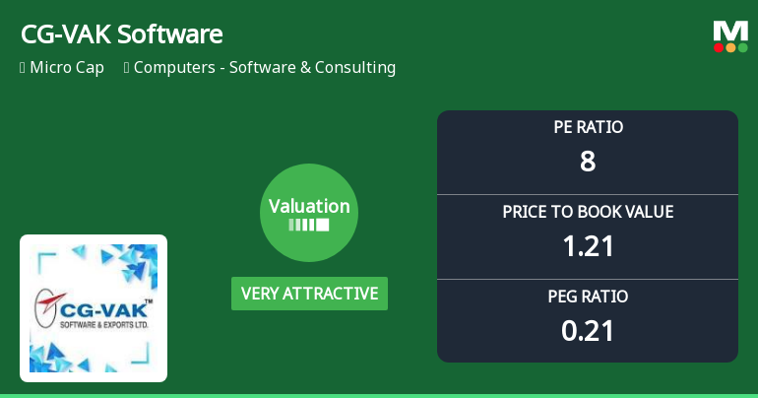Viewport: 758px width, 398px height.
Task: Click the green Valuation circle
Action: pos(309,213)
